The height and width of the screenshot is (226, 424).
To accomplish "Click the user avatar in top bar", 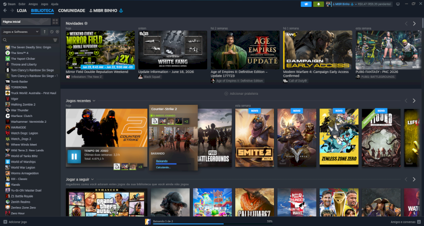I will (x=329, y=4).
